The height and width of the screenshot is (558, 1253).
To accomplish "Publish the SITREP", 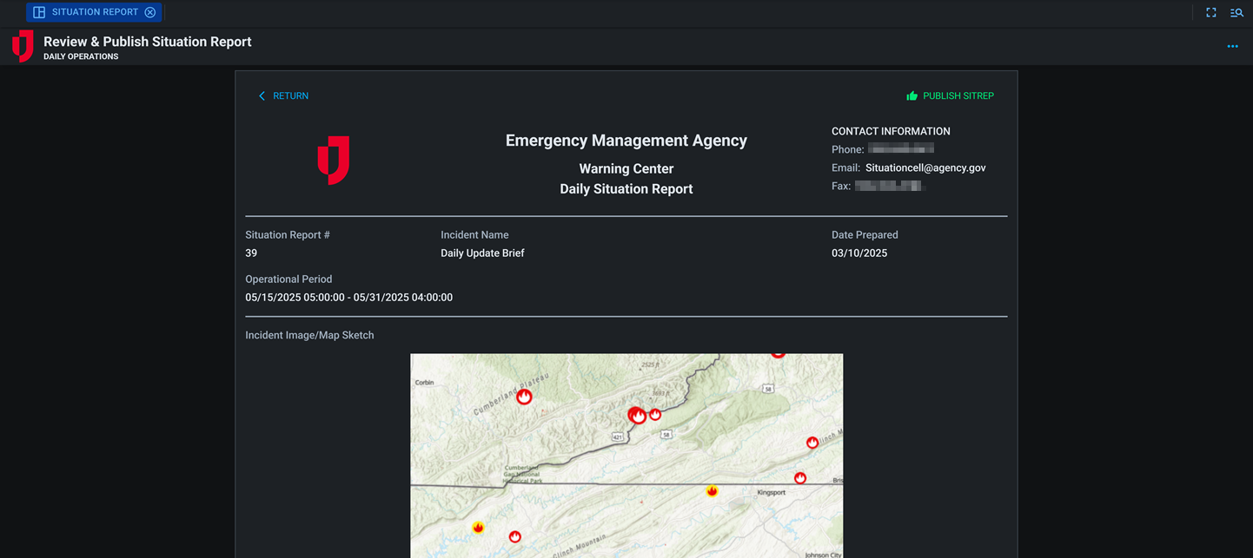I will tap(950, 95).
